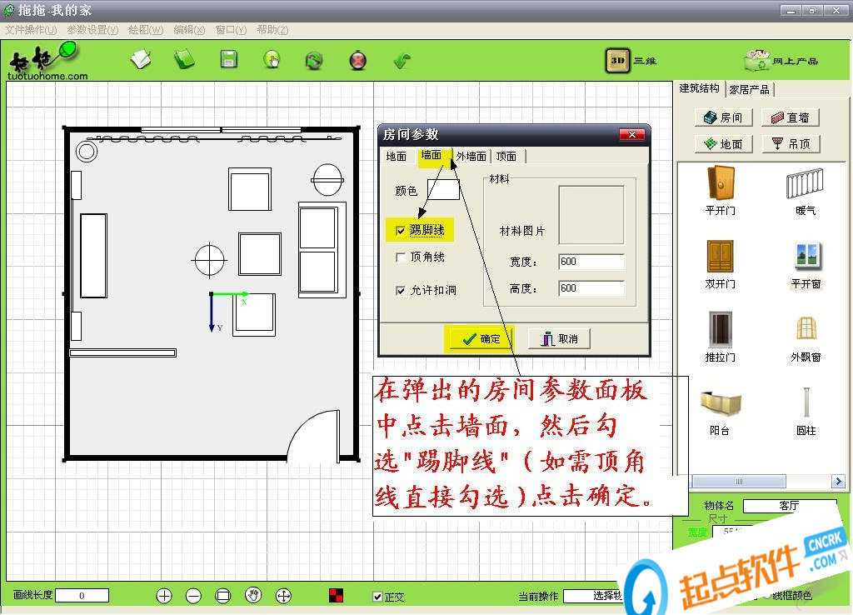Close the 房间参数 dialog
This screenshot has height=615, width=853.
[631, 134]
